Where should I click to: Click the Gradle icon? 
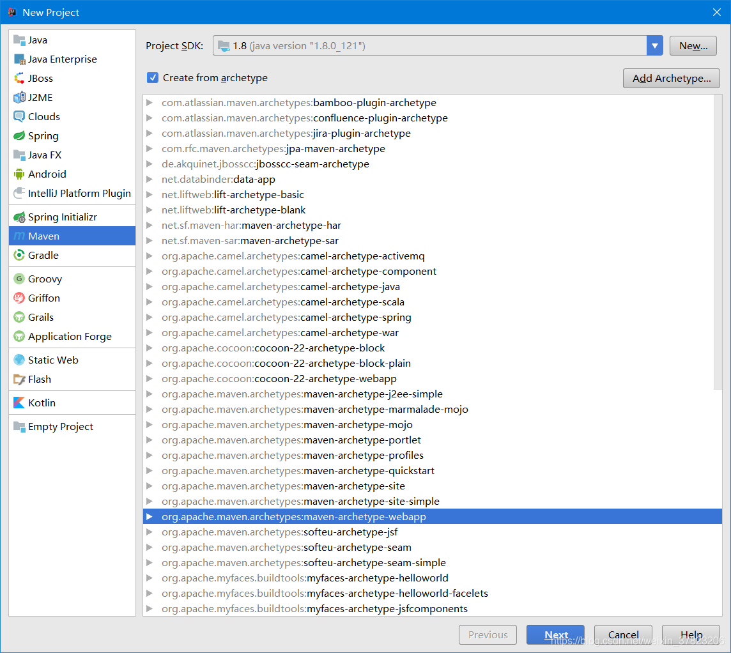pyautogui.click(x=19, y=256)
